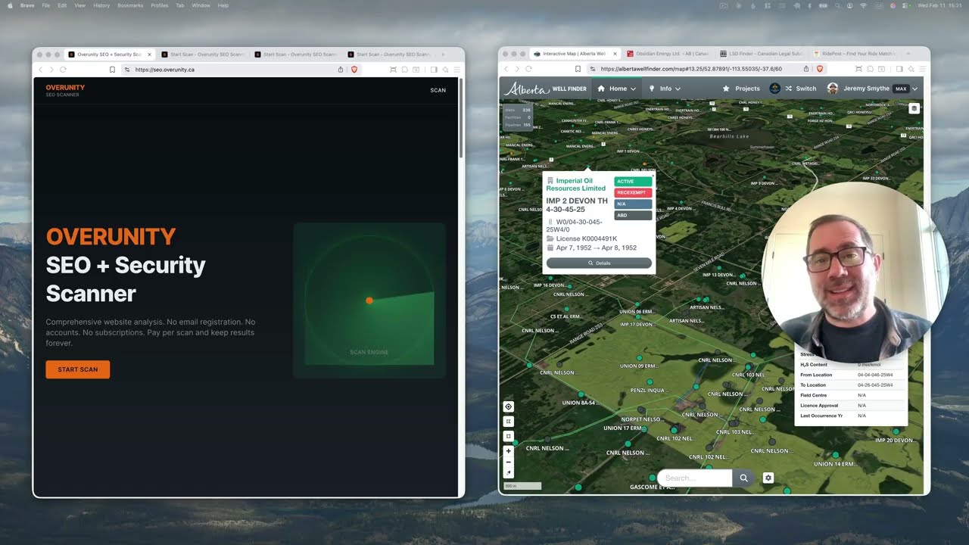Go back in the Well Finder browser window
The height and width of the screenshot is (545, 969).
tap(506, 69)
